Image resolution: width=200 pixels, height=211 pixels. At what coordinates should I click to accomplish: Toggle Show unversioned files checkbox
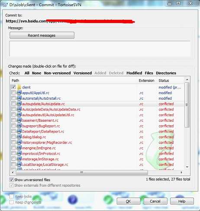pyautogui.click(x=11, y=180)
